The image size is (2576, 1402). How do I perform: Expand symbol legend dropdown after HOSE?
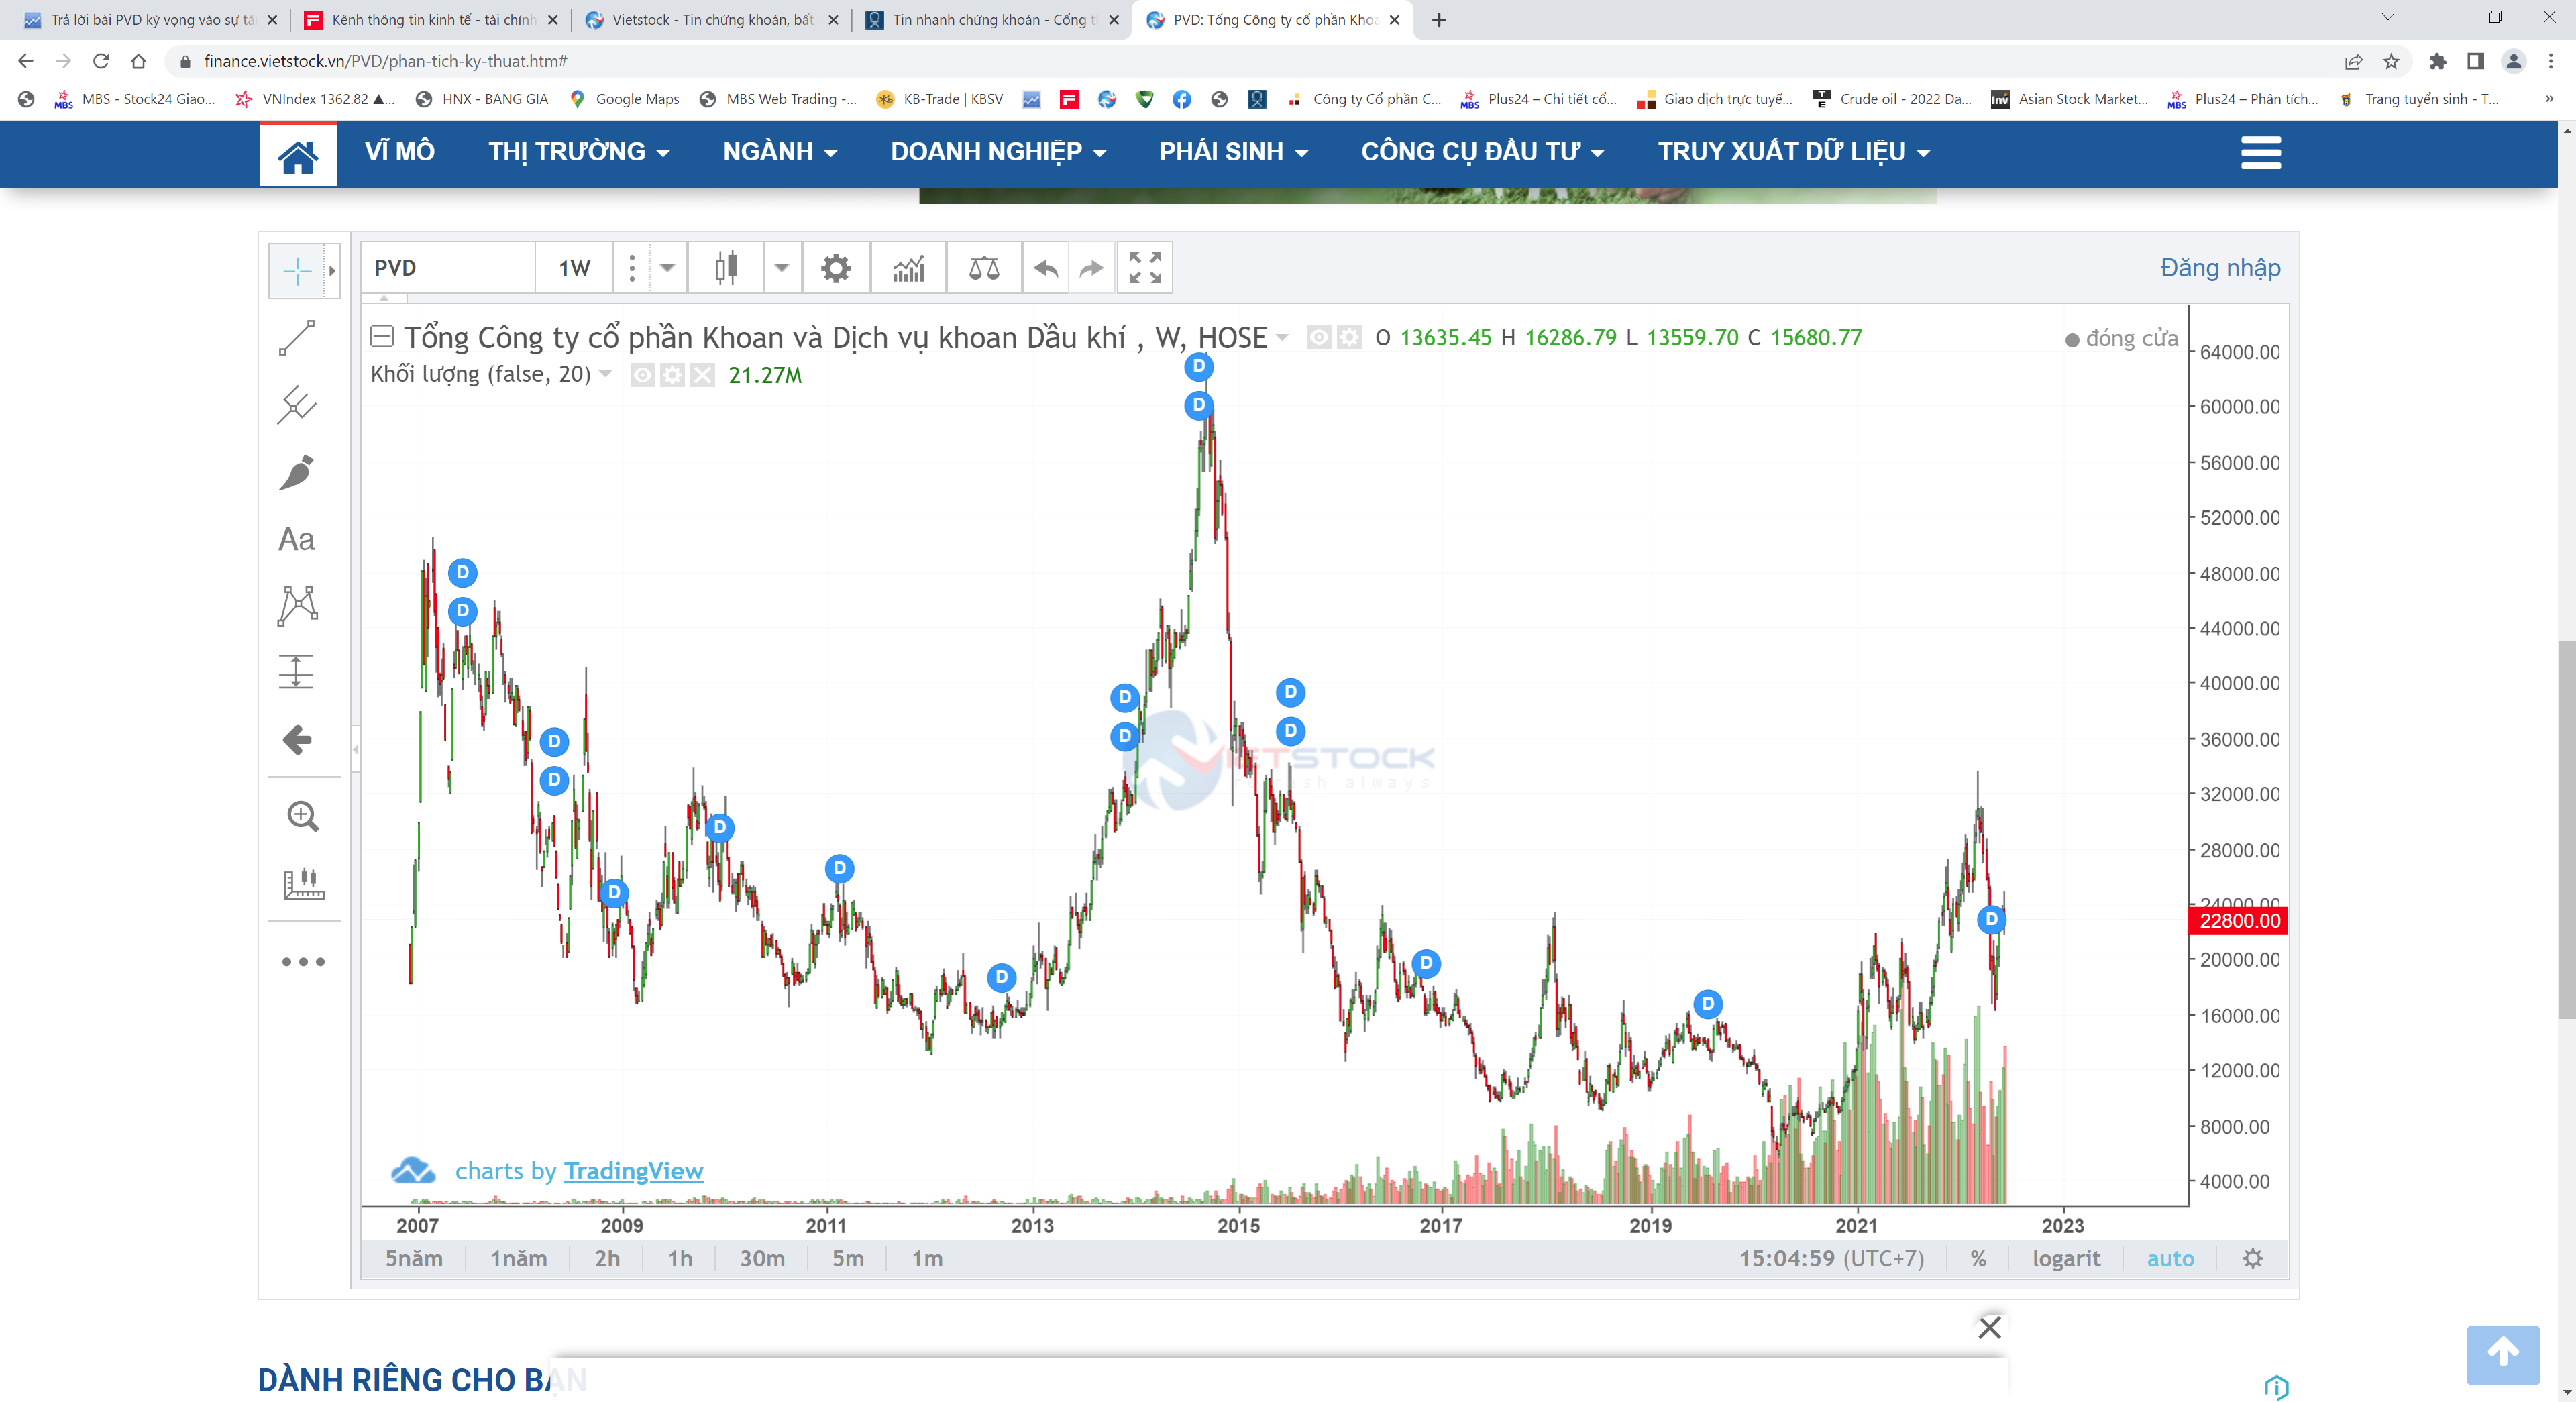click(x=1282, y=337)
